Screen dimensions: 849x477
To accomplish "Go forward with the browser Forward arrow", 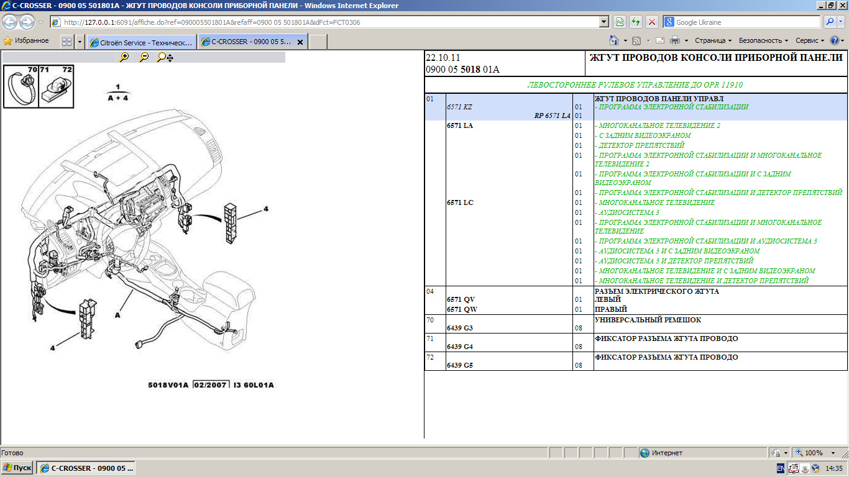I will 27,22.
